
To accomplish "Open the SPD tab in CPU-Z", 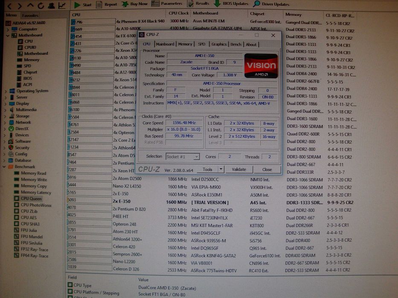I will point(201,44).
